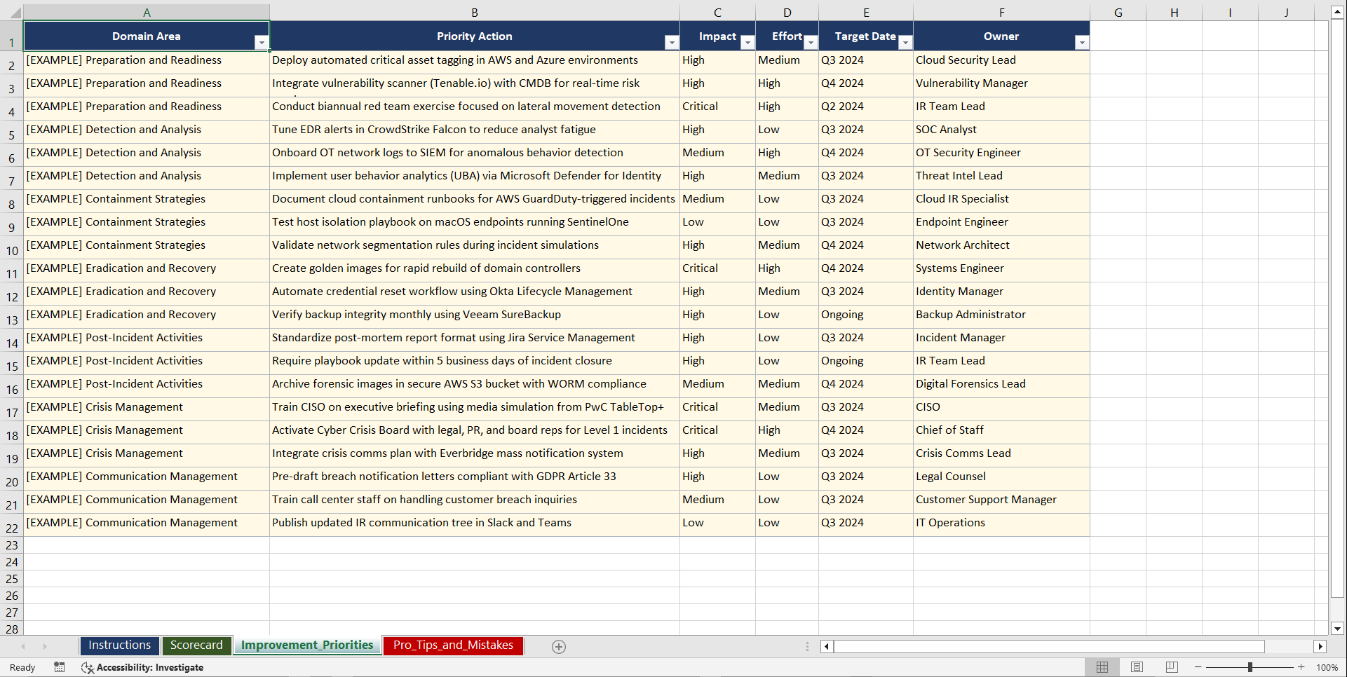Add a new worksheet with the plus icon
Screen dimensions: 1347x677
pyautogui.click(x=559, y=646)
